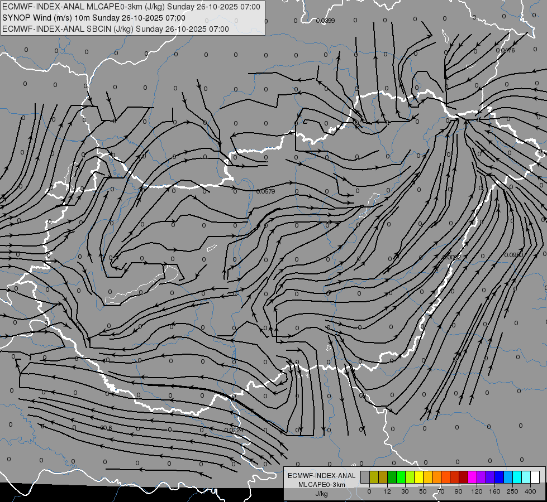Click the legend scale value 50
The width and height of the screenshot is (547, 502).
coord(423,492)
